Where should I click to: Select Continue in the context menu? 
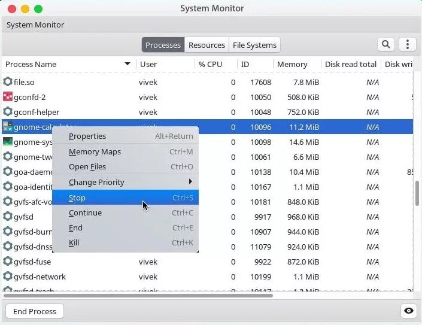pyautogui.click(x=126, y=213)
